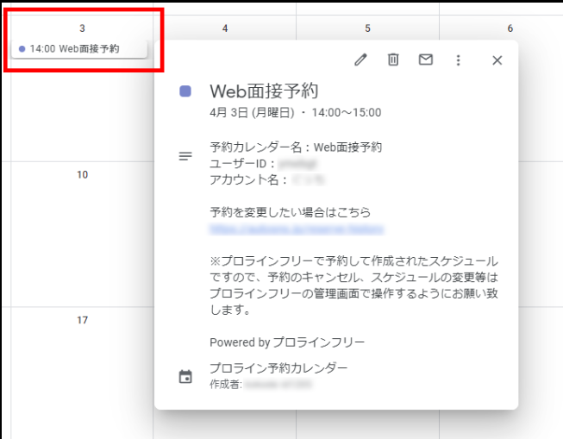Click the purple event color square

click(x=185, y=91)
